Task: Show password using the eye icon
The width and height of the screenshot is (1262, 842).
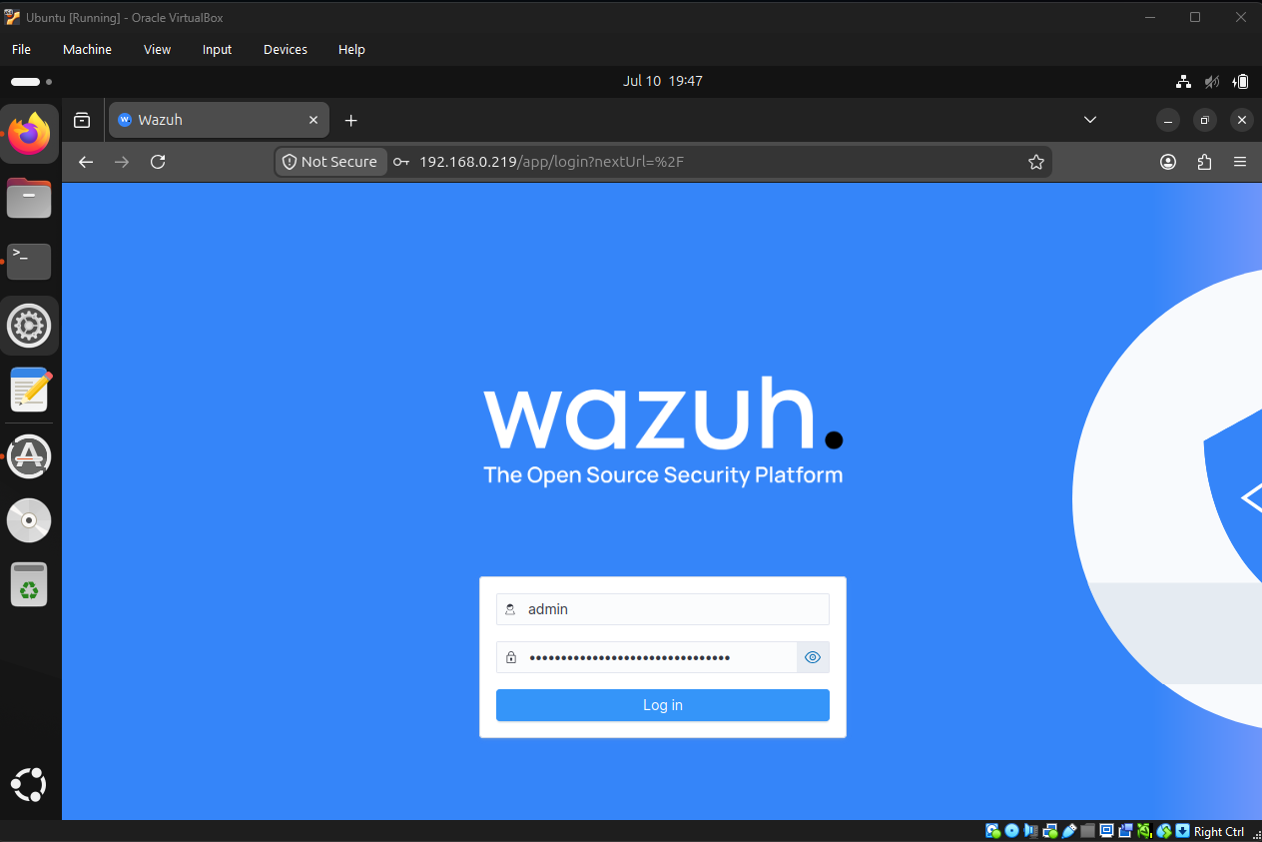Action: 813,657
